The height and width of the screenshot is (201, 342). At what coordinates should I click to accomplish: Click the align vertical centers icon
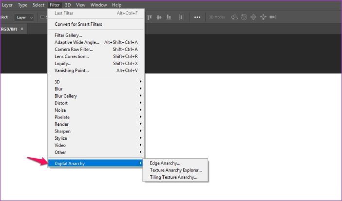point(159,17)
